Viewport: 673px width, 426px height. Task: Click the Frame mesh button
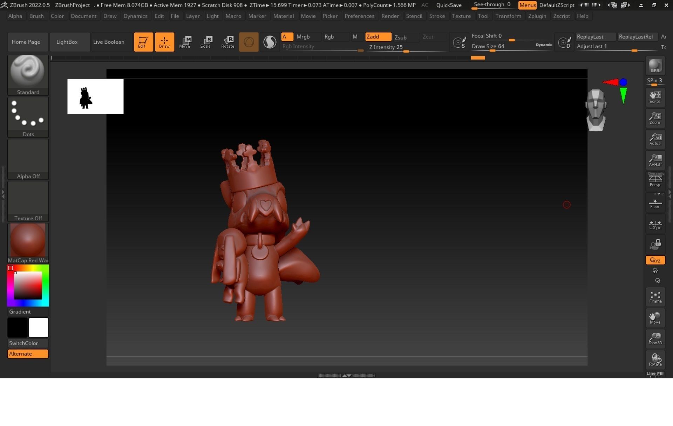(655, 297)
